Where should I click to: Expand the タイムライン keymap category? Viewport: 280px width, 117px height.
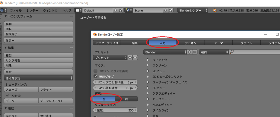pyautogui.click(x=148, y=110)
